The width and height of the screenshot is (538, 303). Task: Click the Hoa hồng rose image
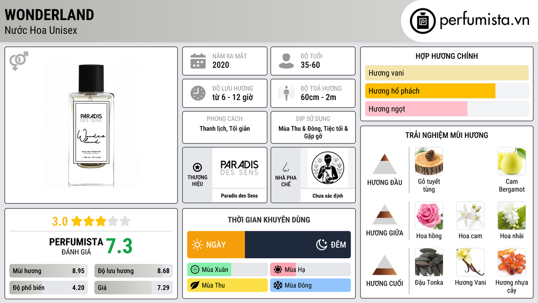(429, 216)
